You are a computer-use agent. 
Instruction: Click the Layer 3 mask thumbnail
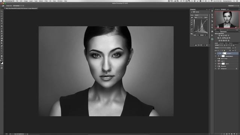[x=223, y=64]
